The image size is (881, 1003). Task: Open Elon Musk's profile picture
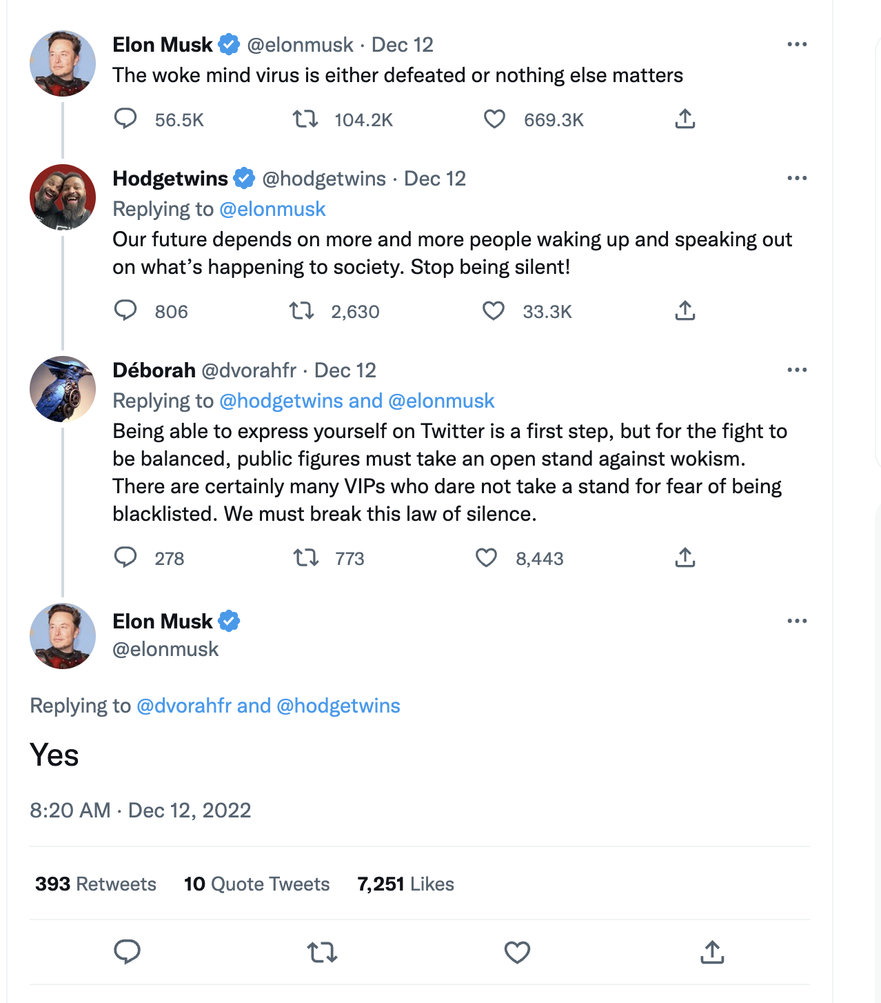pos(62,63)
